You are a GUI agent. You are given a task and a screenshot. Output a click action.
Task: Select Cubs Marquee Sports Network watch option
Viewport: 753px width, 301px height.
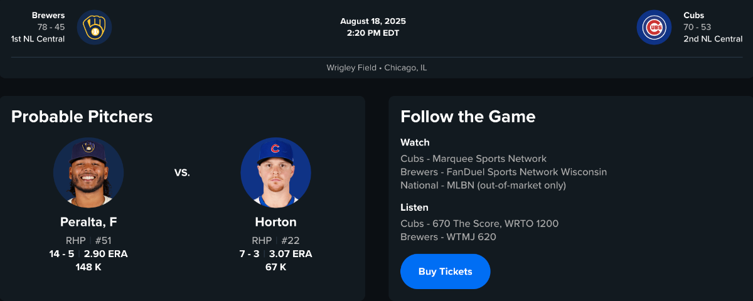(x=473, y=159)
